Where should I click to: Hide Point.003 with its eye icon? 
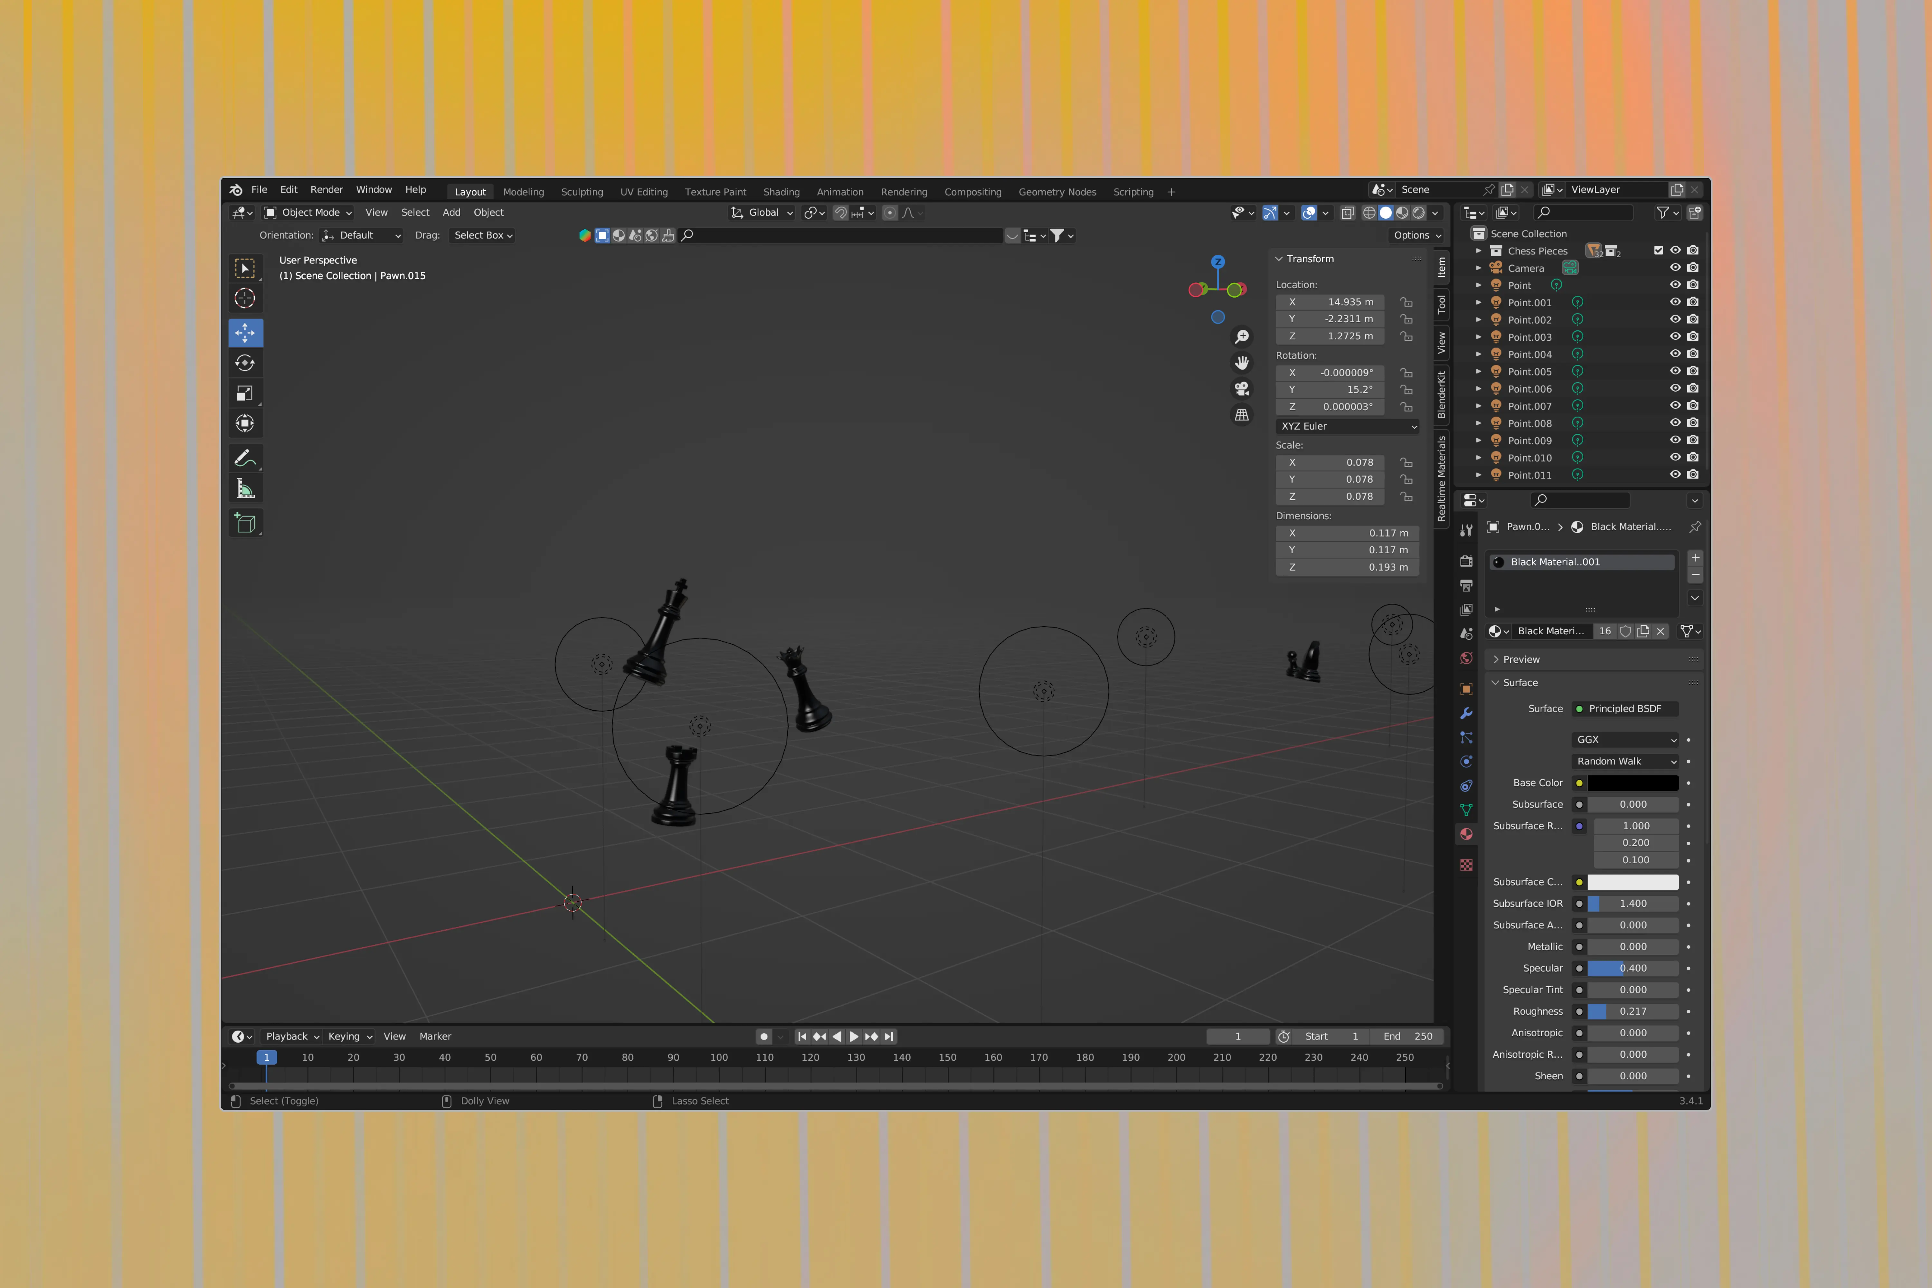click(1675, 337)
